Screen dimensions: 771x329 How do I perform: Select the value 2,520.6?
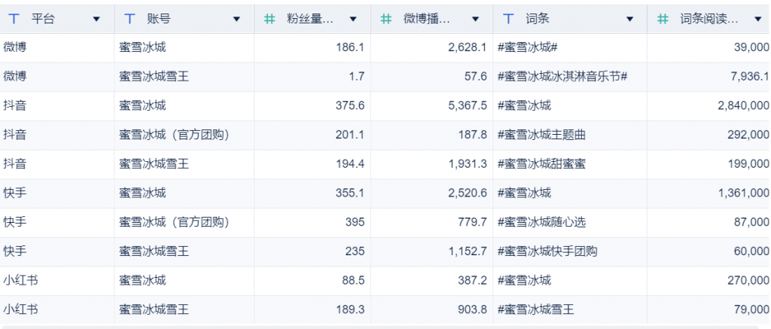[467, 193]
